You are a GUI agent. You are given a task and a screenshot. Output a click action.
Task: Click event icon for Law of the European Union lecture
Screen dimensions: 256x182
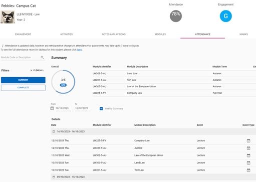point(248,155)
